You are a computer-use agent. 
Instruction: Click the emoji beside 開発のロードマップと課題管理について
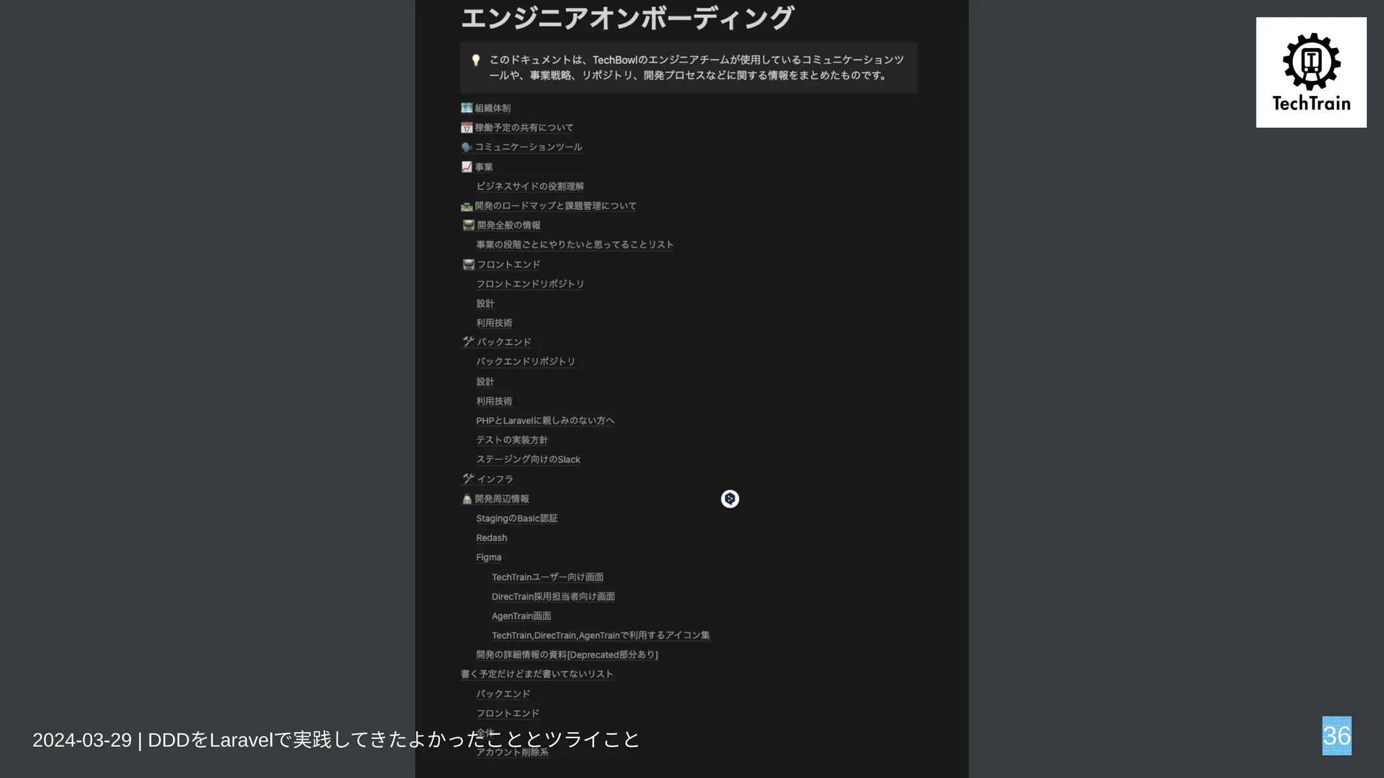(x=467, y=206)
